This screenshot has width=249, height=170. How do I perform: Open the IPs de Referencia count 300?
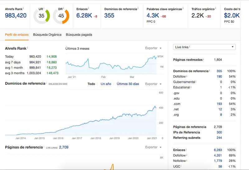(x=219, y=132)
